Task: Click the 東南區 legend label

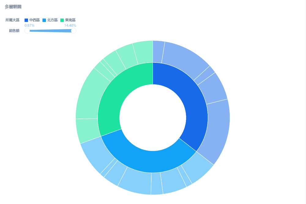Action: point(70,20)
